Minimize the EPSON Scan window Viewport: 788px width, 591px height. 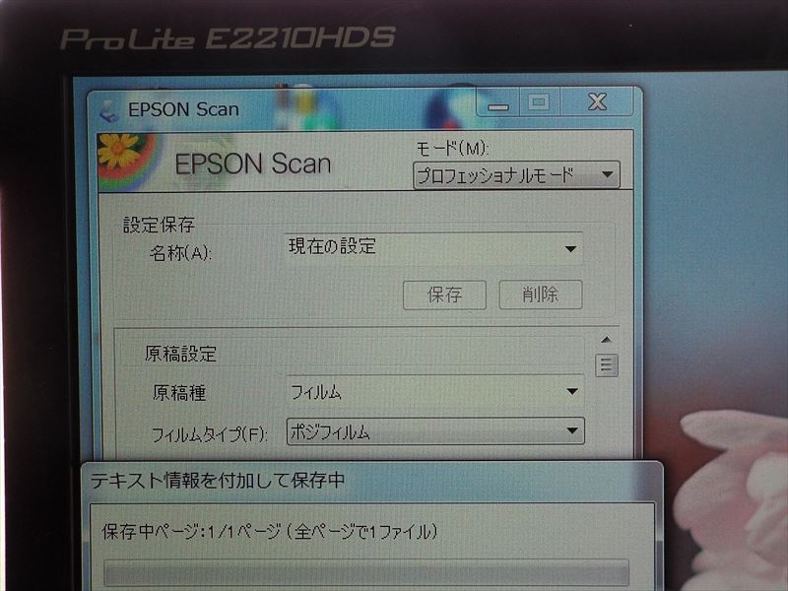tap(497, 103)
